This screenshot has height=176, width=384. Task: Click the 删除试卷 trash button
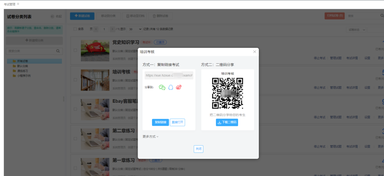coord(160,16)
